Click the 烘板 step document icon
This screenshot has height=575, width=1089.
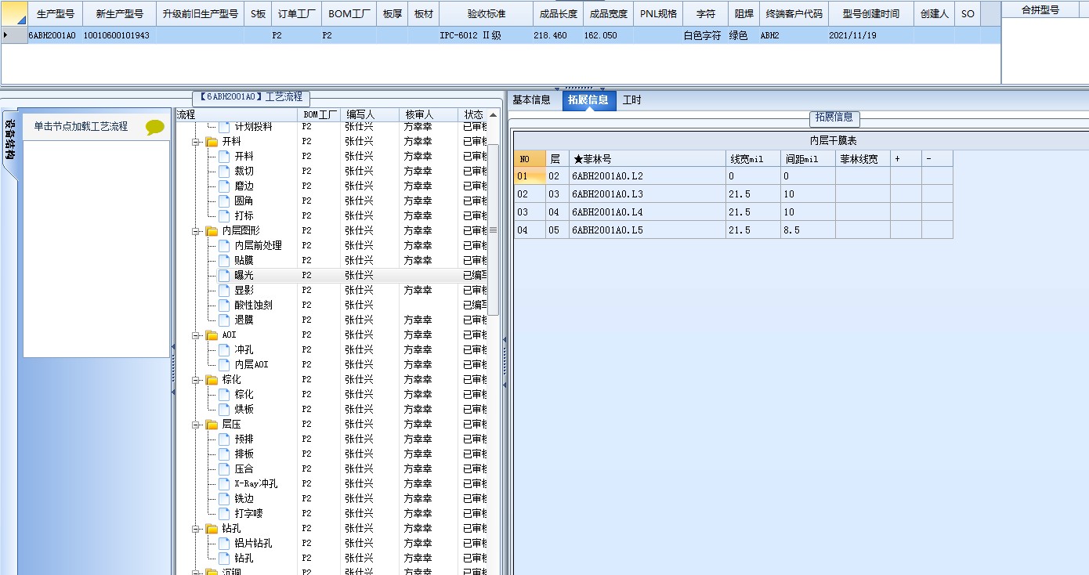[224, 409]
